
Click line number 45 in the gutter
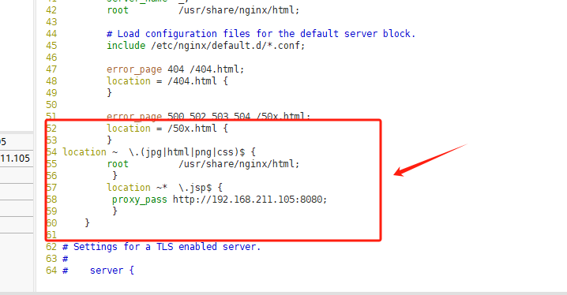(x=51, y=46)
